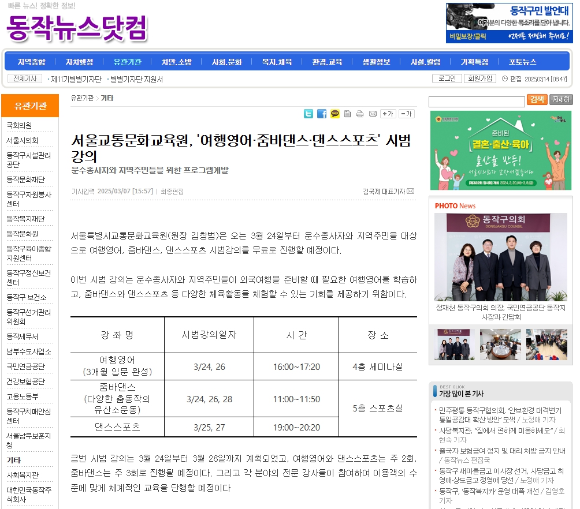Click the orange 검색 button
Screen dimensions: 580x509
[537, 99]
